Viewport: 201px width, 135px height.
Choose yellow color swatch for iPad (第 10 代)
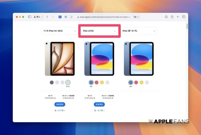(141, 82)
